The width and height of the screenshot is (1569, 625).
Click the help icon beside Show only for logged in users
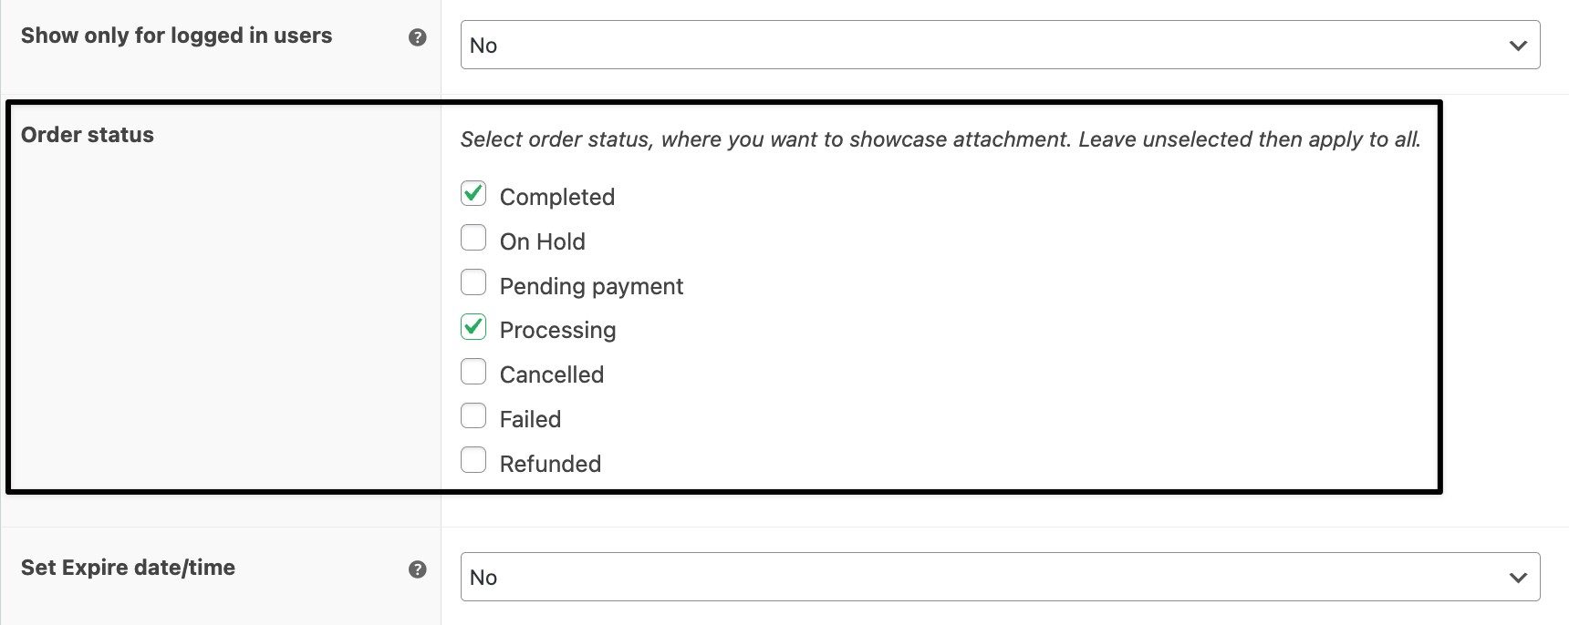coord(418,36)
